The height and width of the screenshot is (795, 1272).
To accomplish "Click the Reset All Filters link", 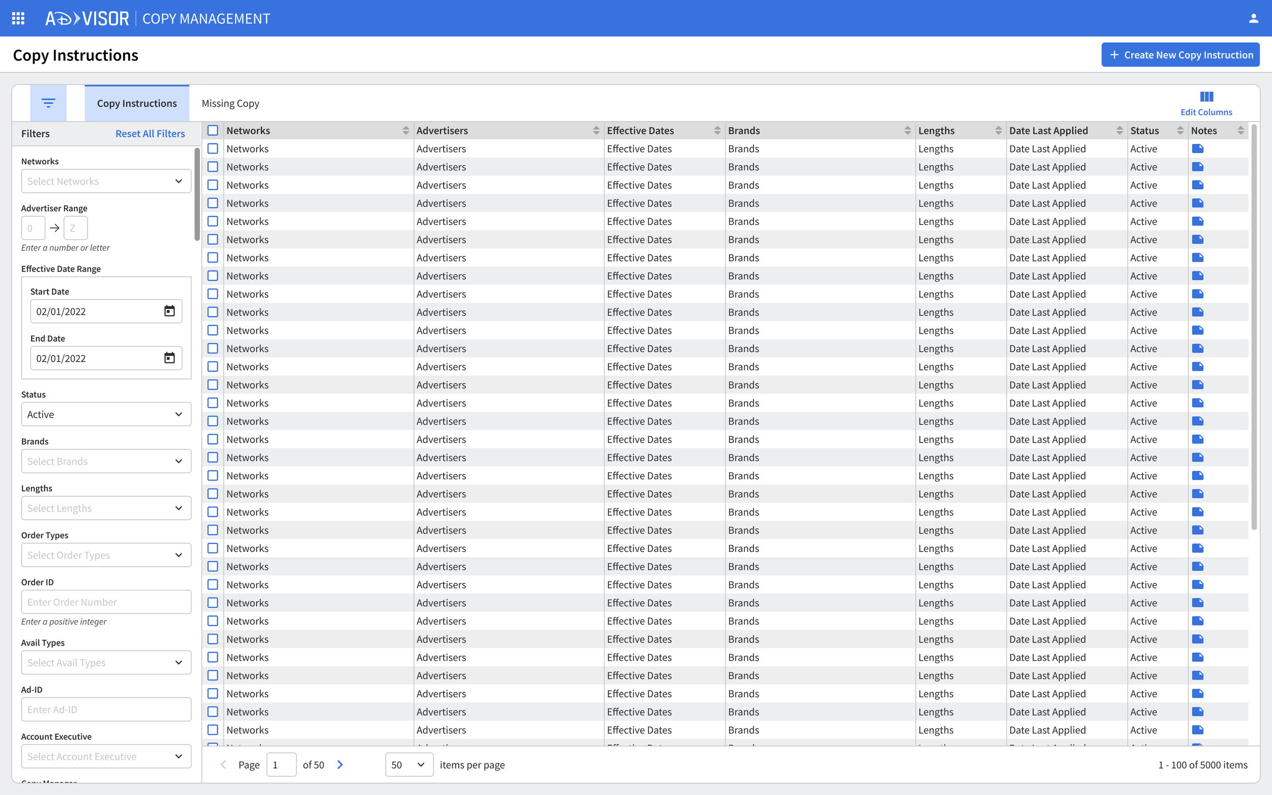I will pos(150,134).
